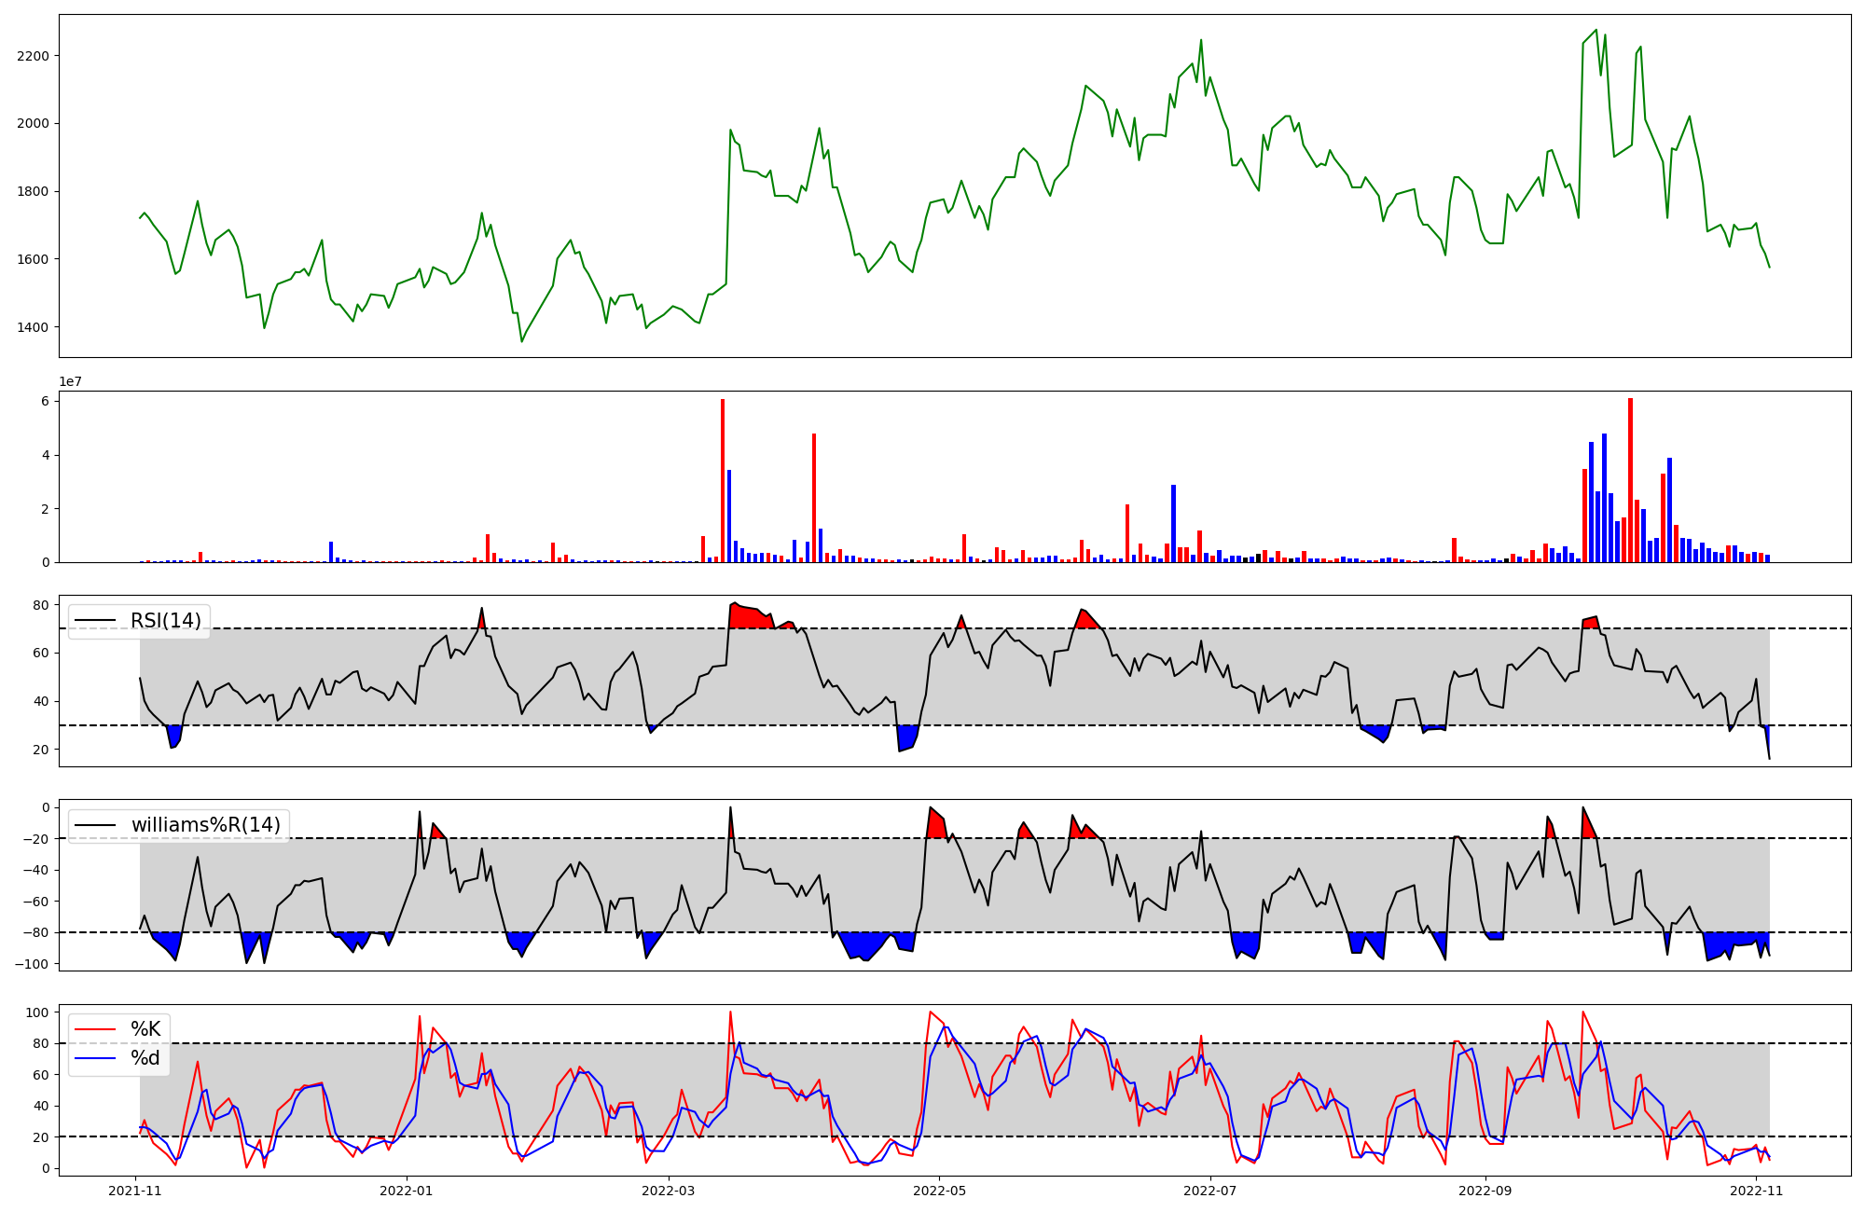Click the -100 tick on the Williams %R axis

(x=34, y=963)
